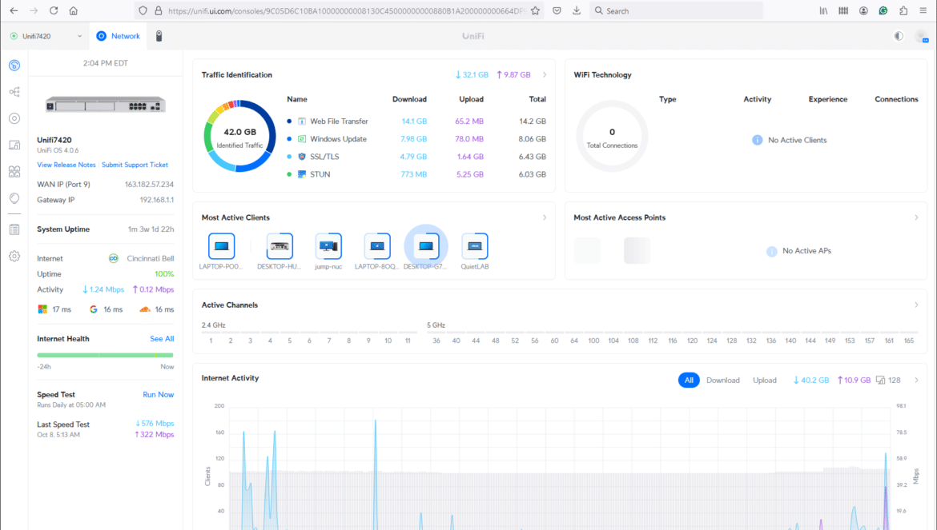Open the UniFi Devices sidebar icon
Viewport: 937px width, 530px height.
(14, 118)
